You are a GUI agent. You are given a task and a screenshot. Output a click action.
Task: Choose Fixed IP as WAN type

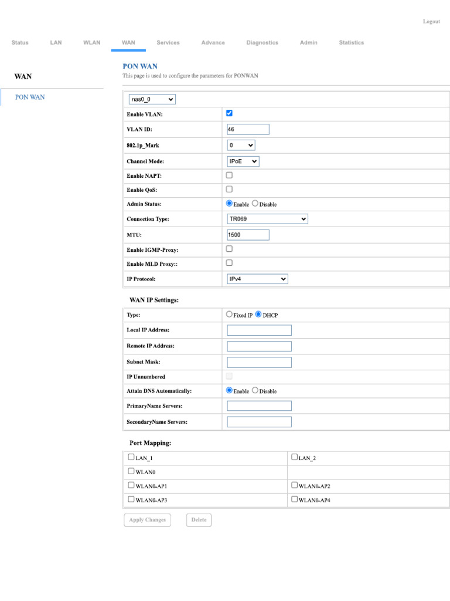coord(229,315)
